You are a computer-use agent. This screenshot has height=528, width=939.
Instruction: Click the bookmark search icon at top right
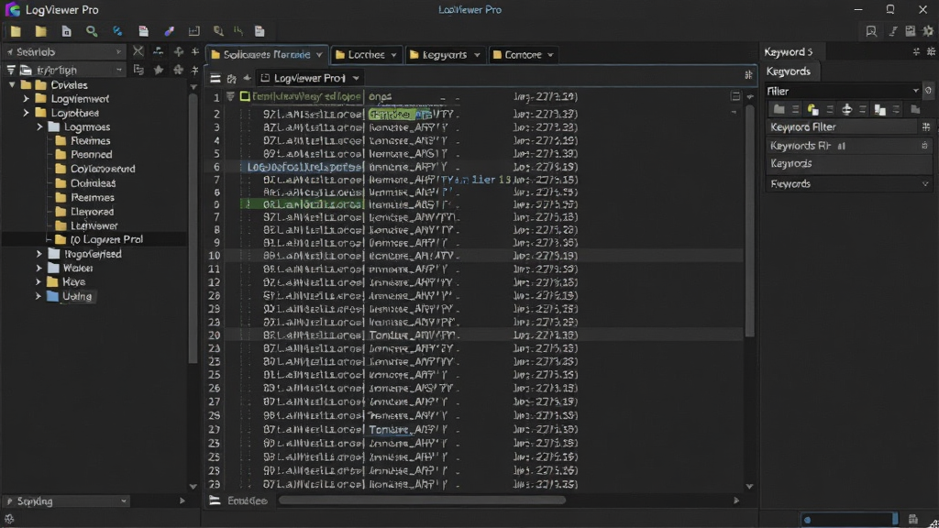(871, 31)
